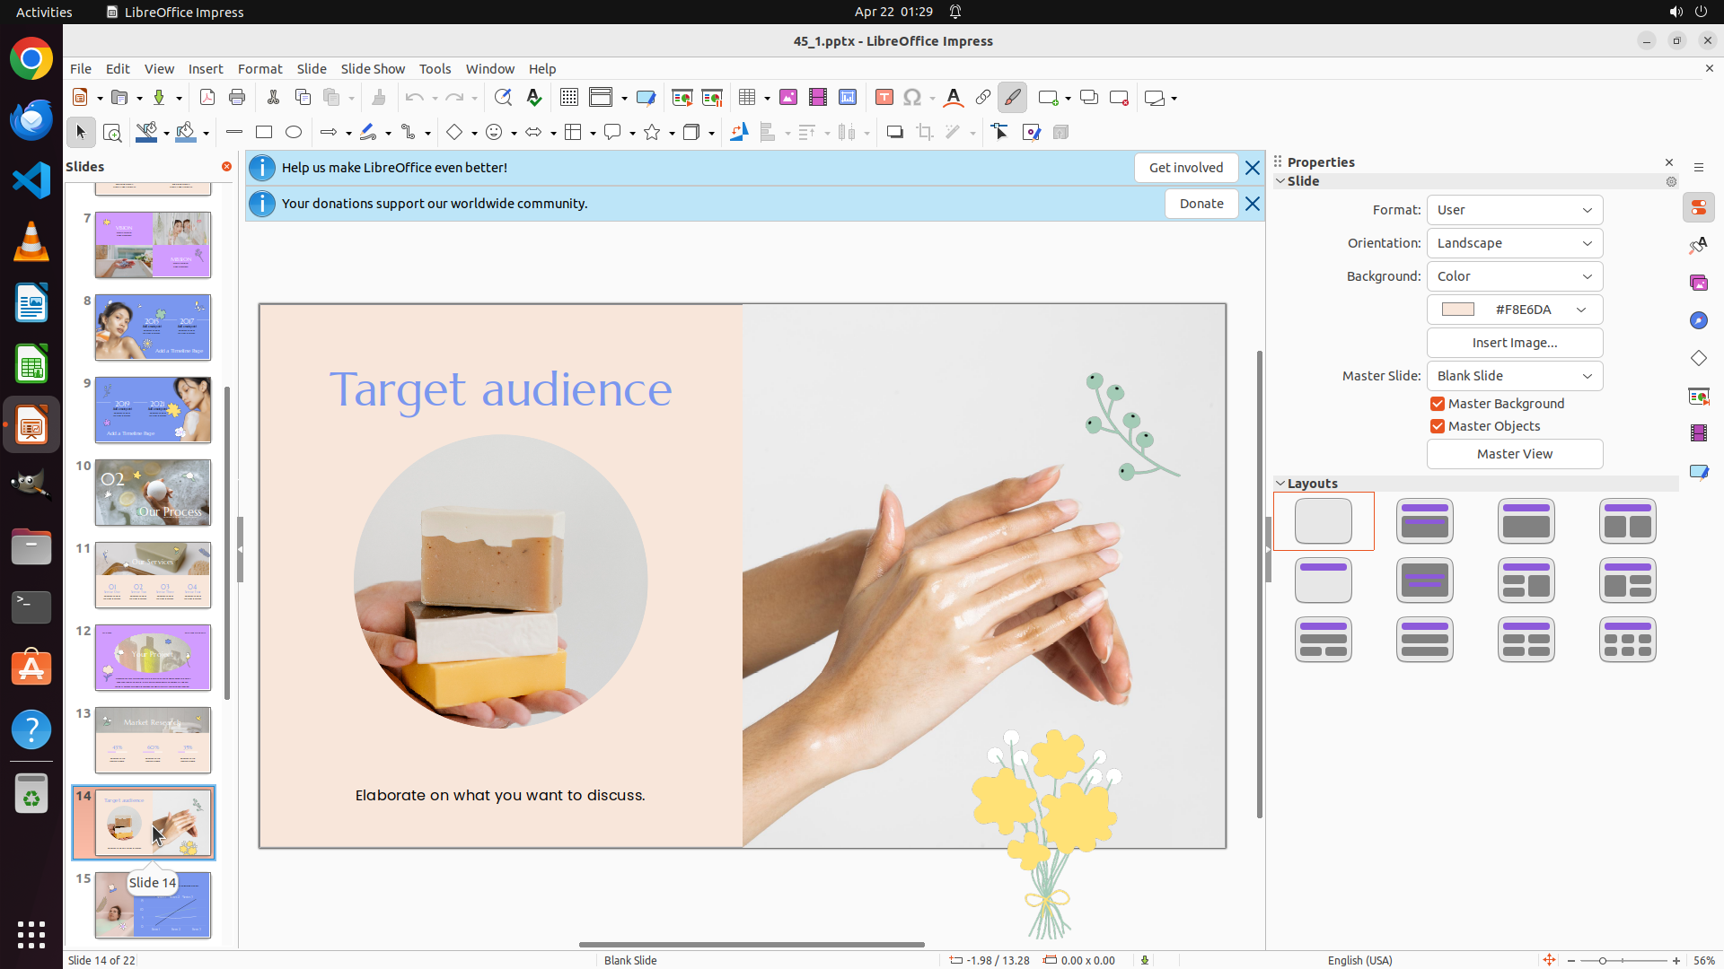Click the Insert Text Box icon
The height and width of the screenshot is (969, 1724).
pos(884,98)
